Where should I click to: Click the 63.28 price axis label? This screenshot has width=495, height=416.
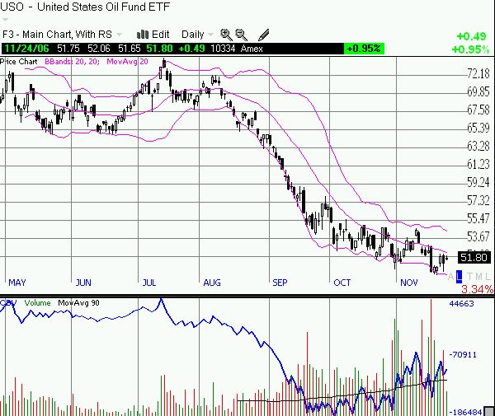tap(478, 147)
